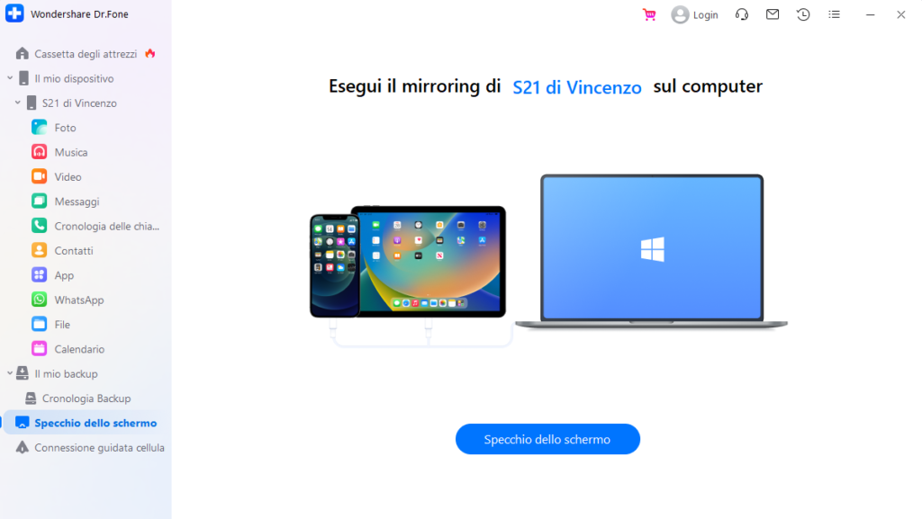Collapse the Il mio backup section
Viewport: 922px width, 519px height.
[x=10, y=373]
